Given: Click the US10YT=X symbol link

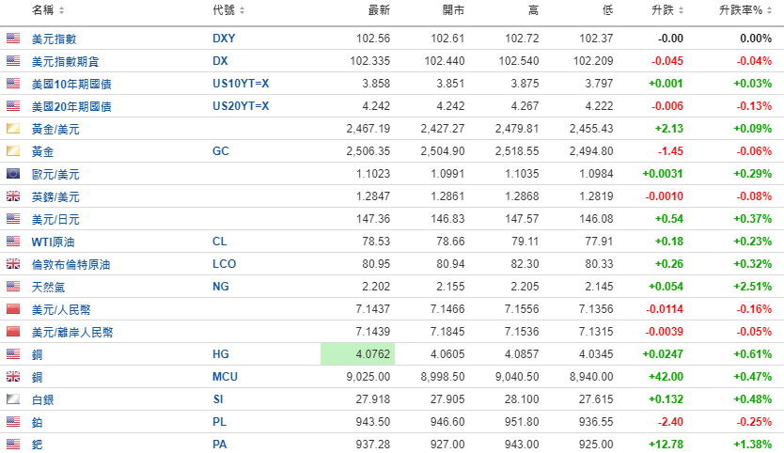Looking at the screenshot, I should pyautogui.click(x=241, y=84).
